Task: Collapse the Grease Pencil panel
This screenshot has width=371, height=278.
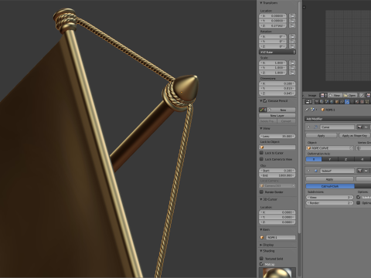Action: [x=260, y=101]
